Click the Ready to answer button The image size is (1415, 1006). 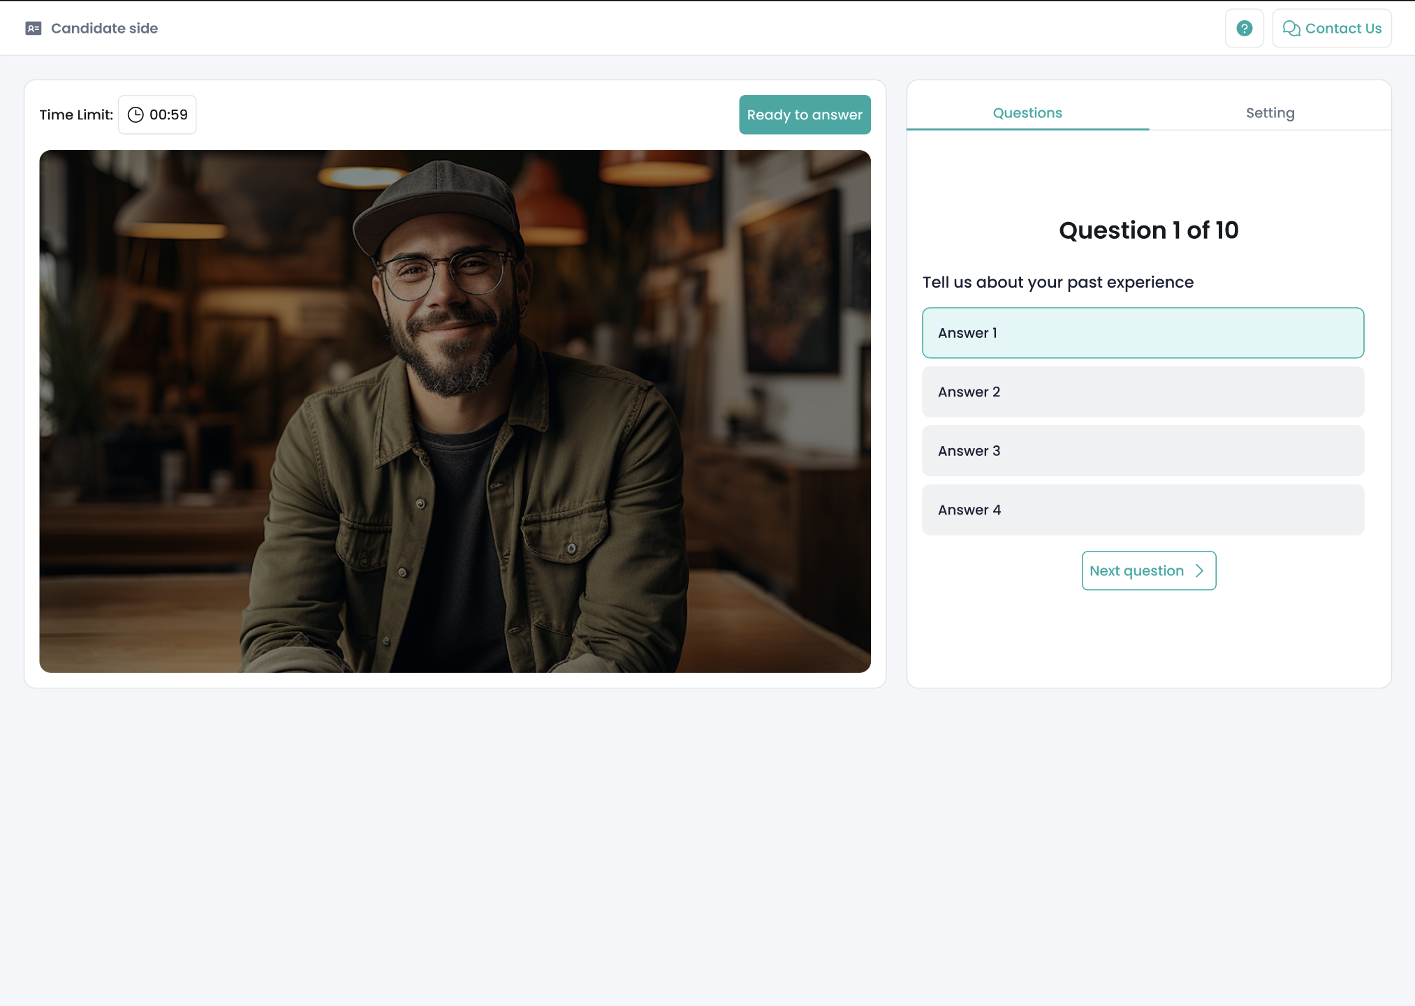(805, 114)
